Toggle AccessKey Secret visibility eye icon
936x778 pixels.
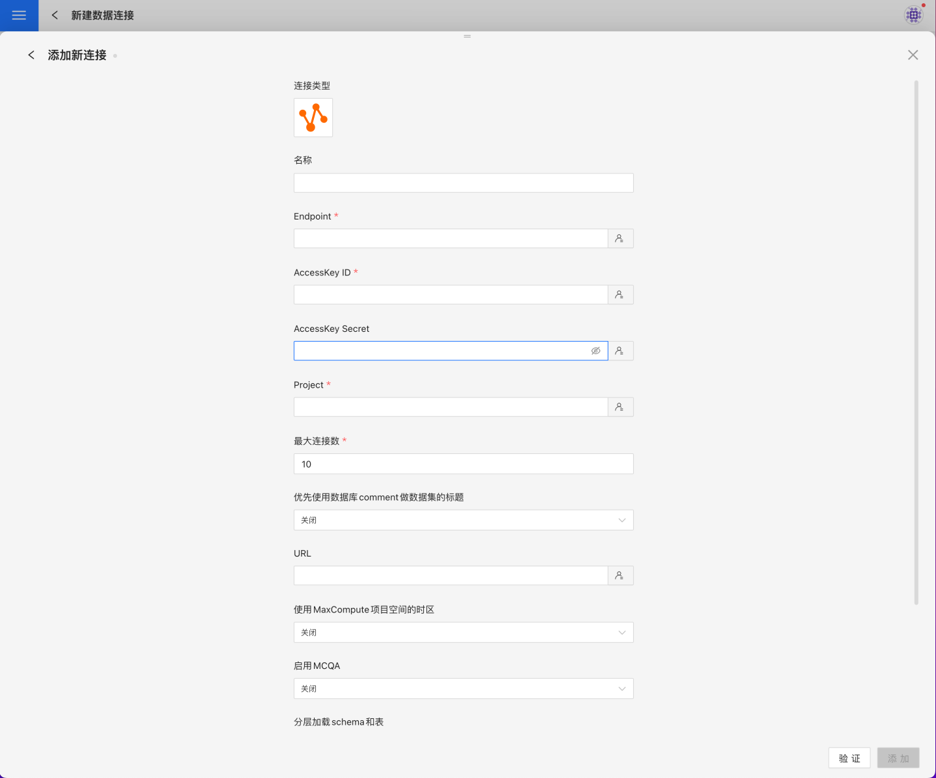595,351
